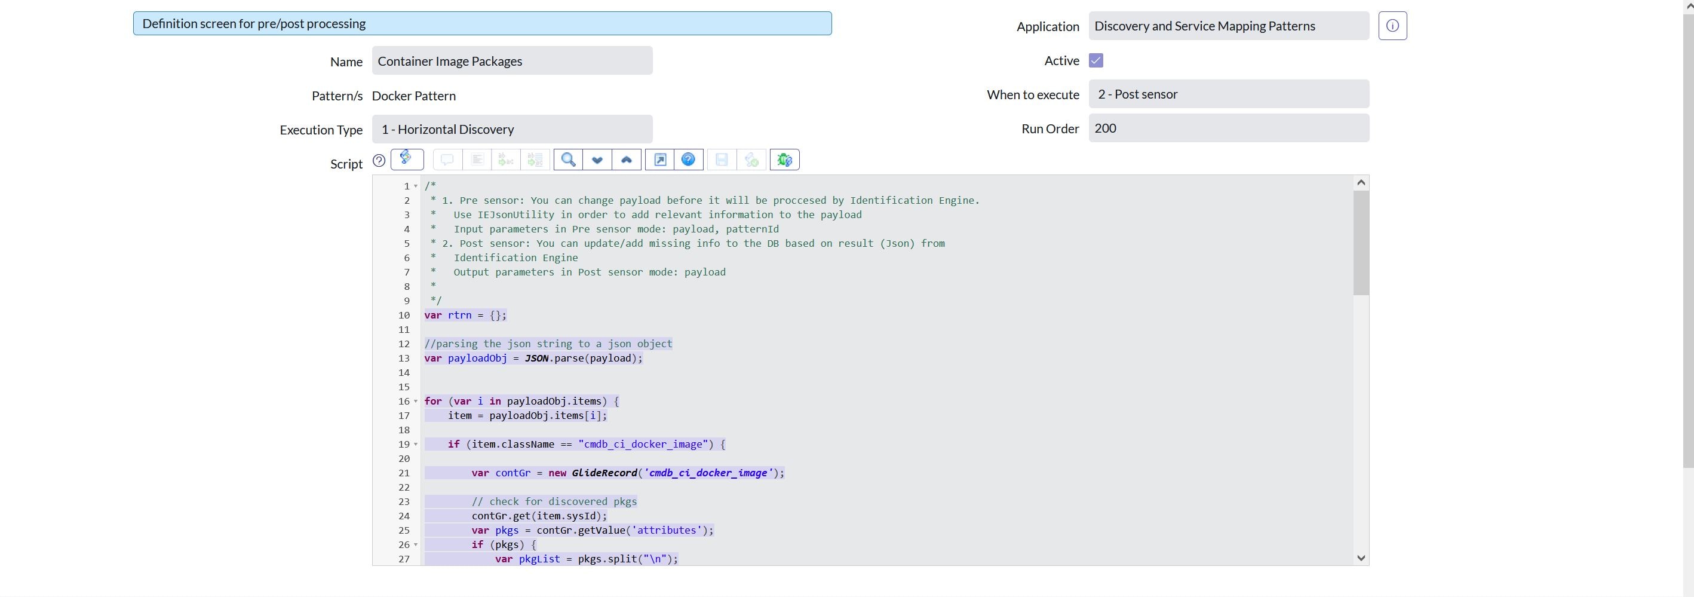Screen dimensions: 1694x597
Task: View Application information details
Action: click(1392, 26)
